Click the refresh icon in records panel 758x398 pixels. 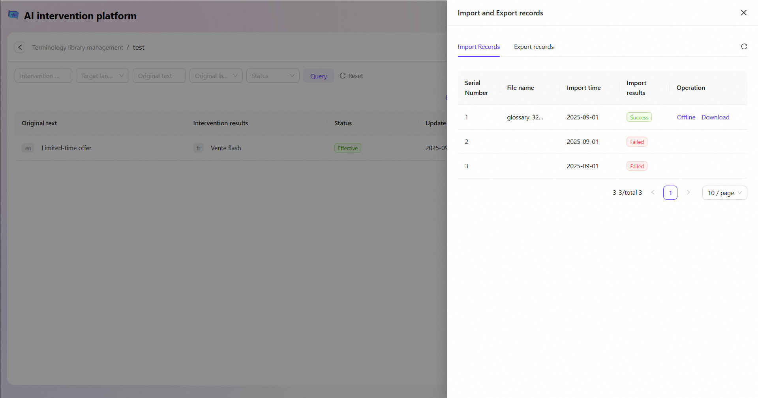(x=744, y=46)
